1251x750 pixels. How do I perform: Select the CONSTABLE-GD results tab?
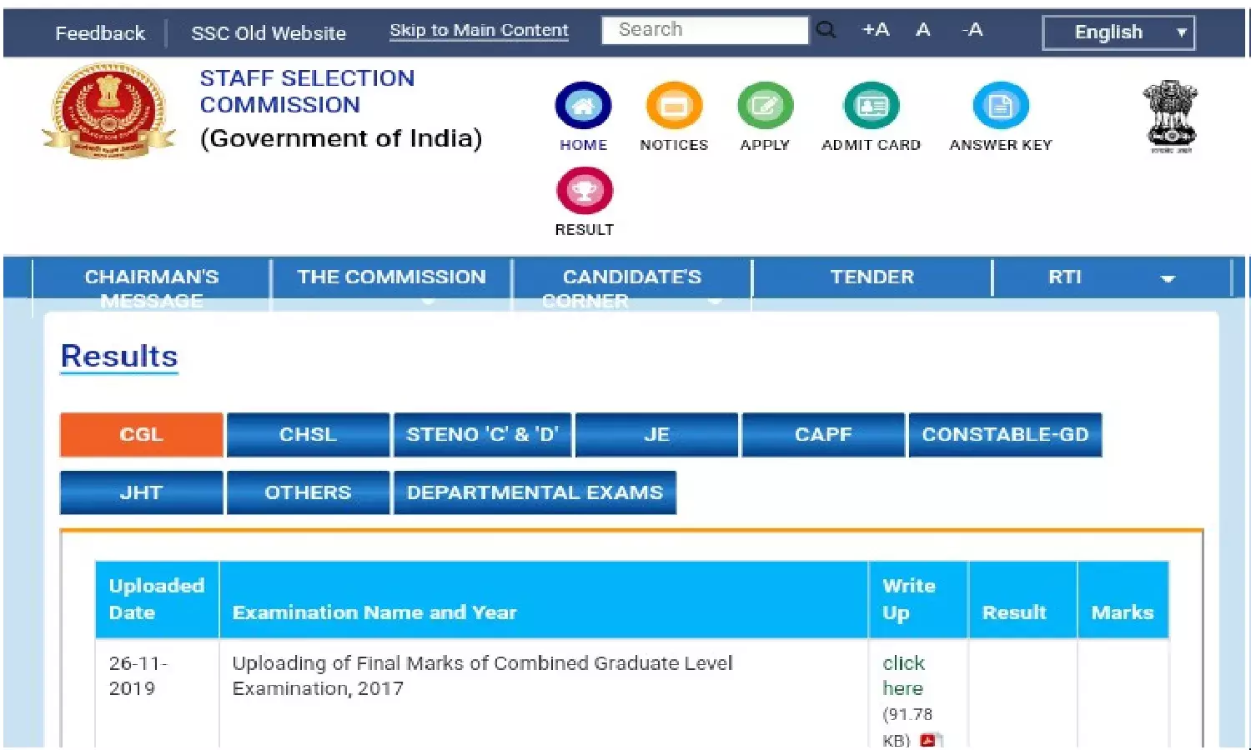[x=1005, y=435]
